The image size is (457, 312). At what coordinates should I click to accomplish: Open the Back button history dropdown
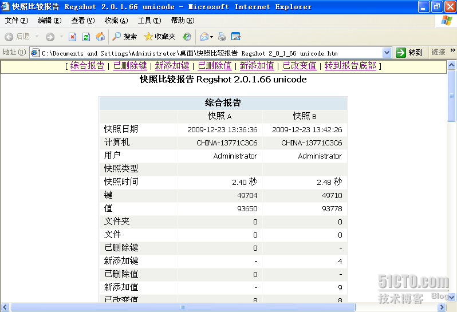tap(37, 37)
